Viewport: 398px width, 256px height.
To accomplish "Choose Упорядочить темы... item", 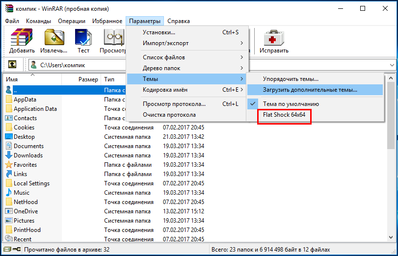I will [x=315, y=79].
